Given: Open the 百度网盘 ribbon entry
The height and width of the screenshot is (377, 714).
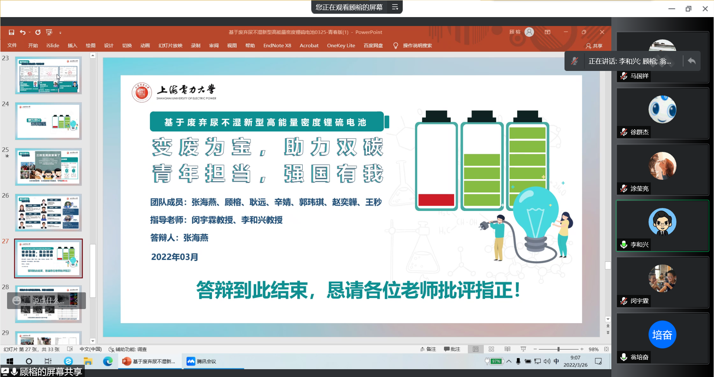Looking at the screenshot, I should coord(373,45).
